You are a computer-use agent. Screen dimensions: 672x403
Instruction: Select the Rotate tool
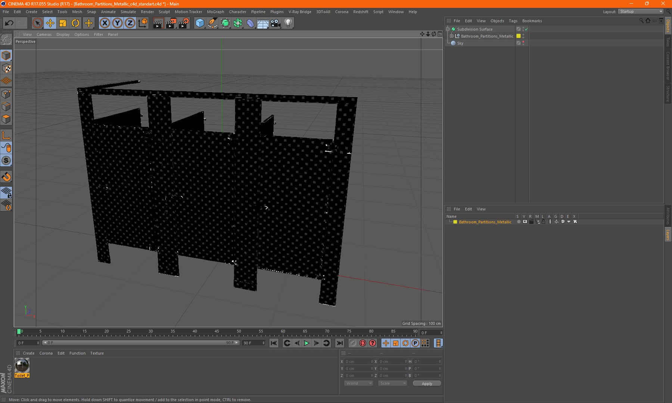75,23
